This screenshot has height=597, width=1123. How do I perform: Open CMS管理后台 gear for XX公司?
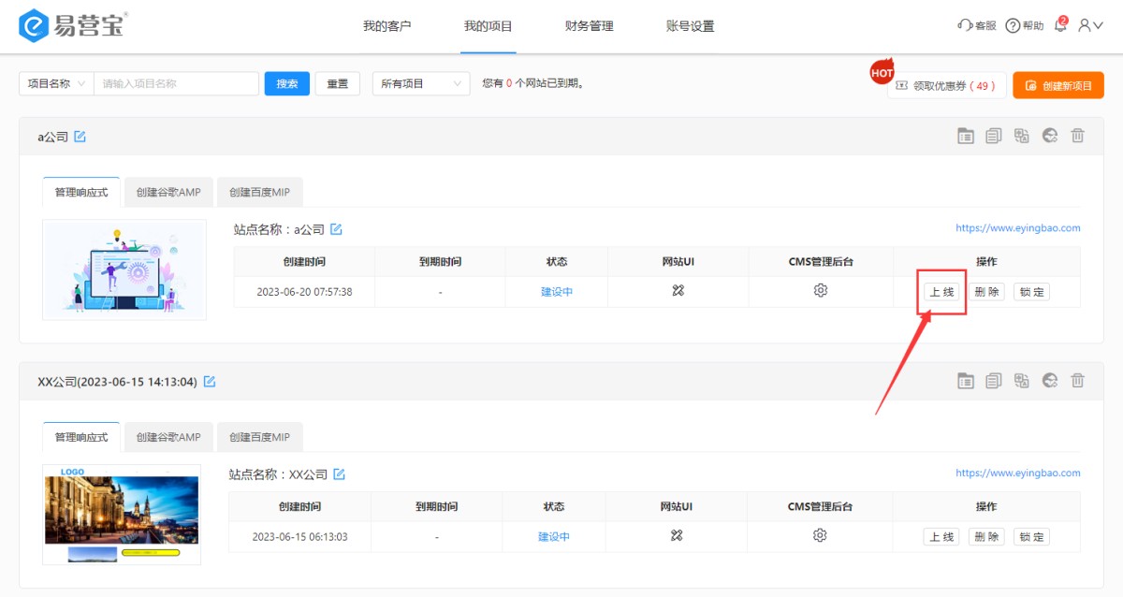(x=820, y=536)
